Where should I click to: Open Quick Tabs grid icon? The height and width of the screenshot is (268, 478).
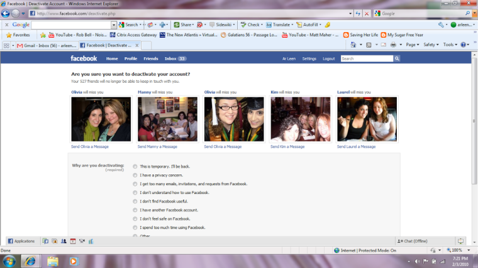[x=6, y=45]
